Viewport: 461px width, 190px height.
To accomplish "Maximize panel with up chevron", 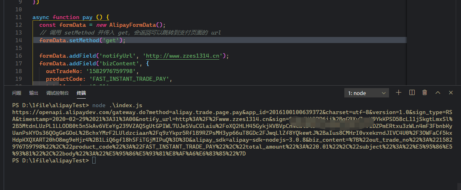I will pyautogui.click(x=438, y=93).
